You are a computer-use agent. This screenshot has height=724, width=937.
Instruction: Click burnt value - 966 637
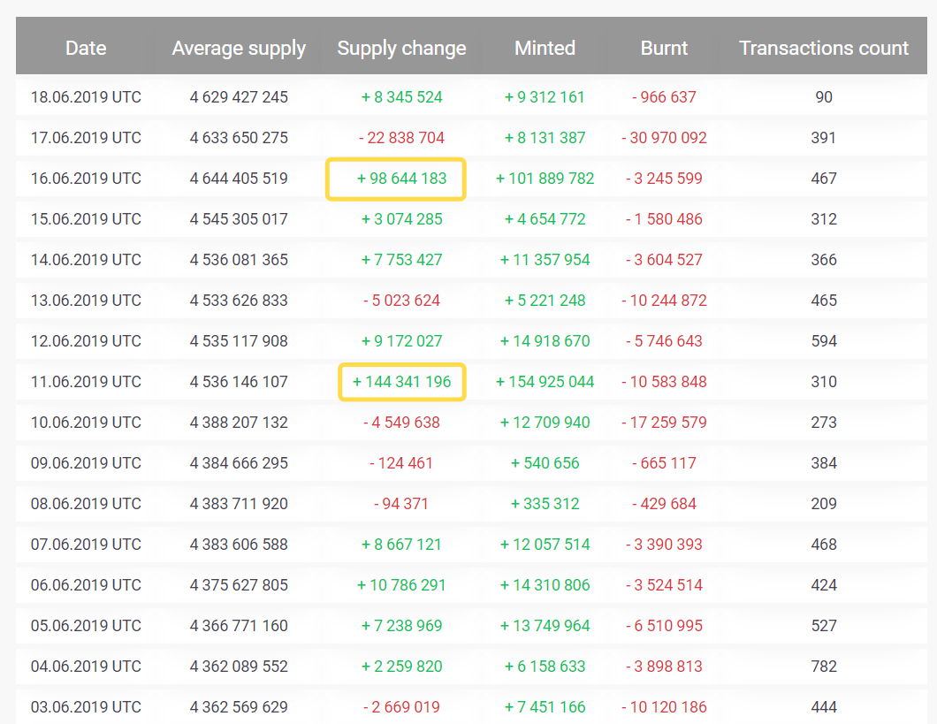(664, 96)
